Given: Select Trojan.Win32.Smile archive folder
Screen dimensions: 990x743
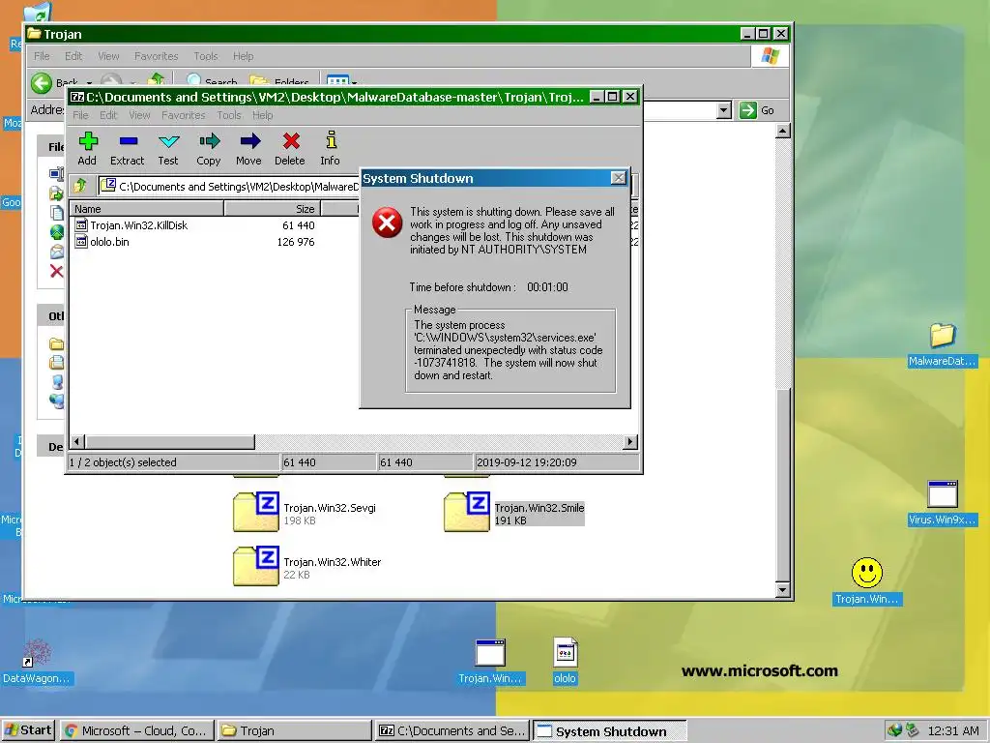Looking at the screenshot, I should pos(514,513).
